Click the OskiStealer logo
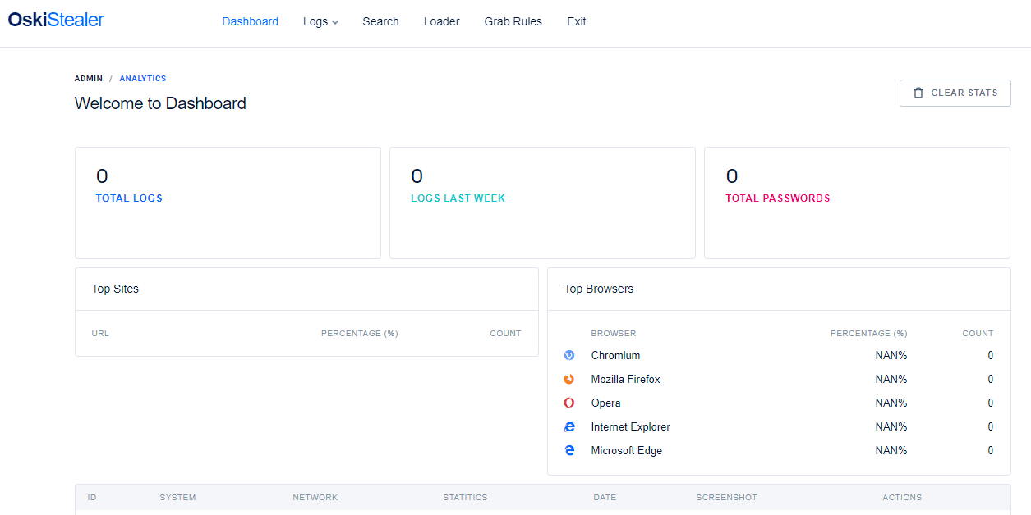The width and height of the screenshot is (1031, 515). point(56,21)
